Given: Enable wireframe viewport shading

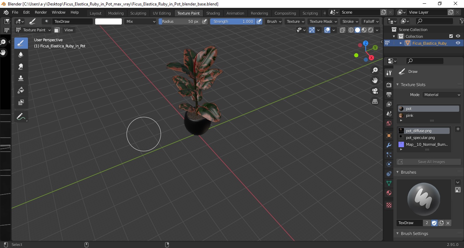Looking at the screenshot, I should point(351,30).
